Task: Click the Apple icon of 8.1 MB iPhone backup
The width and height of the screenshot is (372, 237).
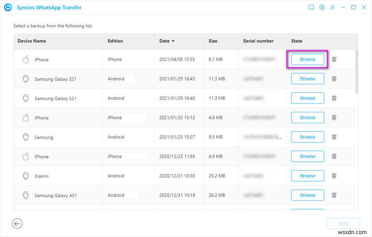Action: 26,59
